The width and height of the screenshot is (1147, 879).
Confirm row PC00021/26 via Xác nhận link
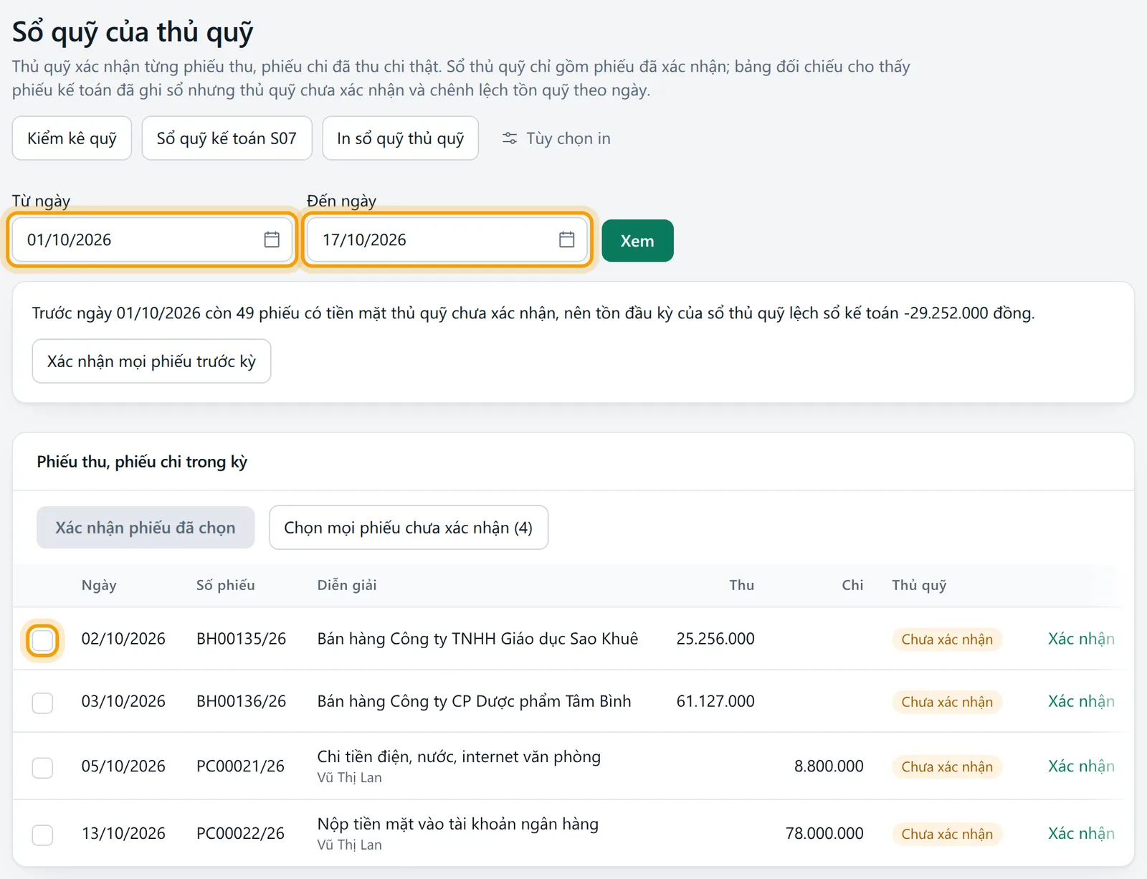click(x=1081, y=766)
